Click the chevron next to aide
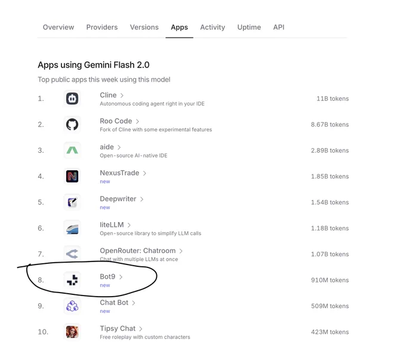Image resolution: width=406 pixels, height=360 pixels. [x=119, y=147]
